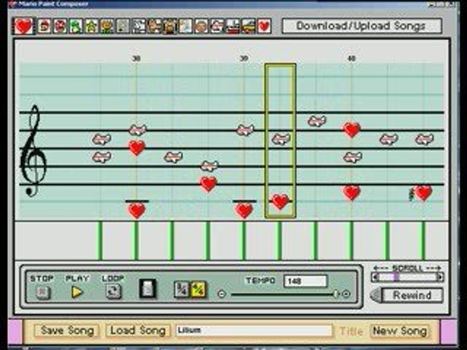Screen dimensions: 467x350
Task: Click the measure 39 marker
Action: pyautogui.click(x=244, y=58)
